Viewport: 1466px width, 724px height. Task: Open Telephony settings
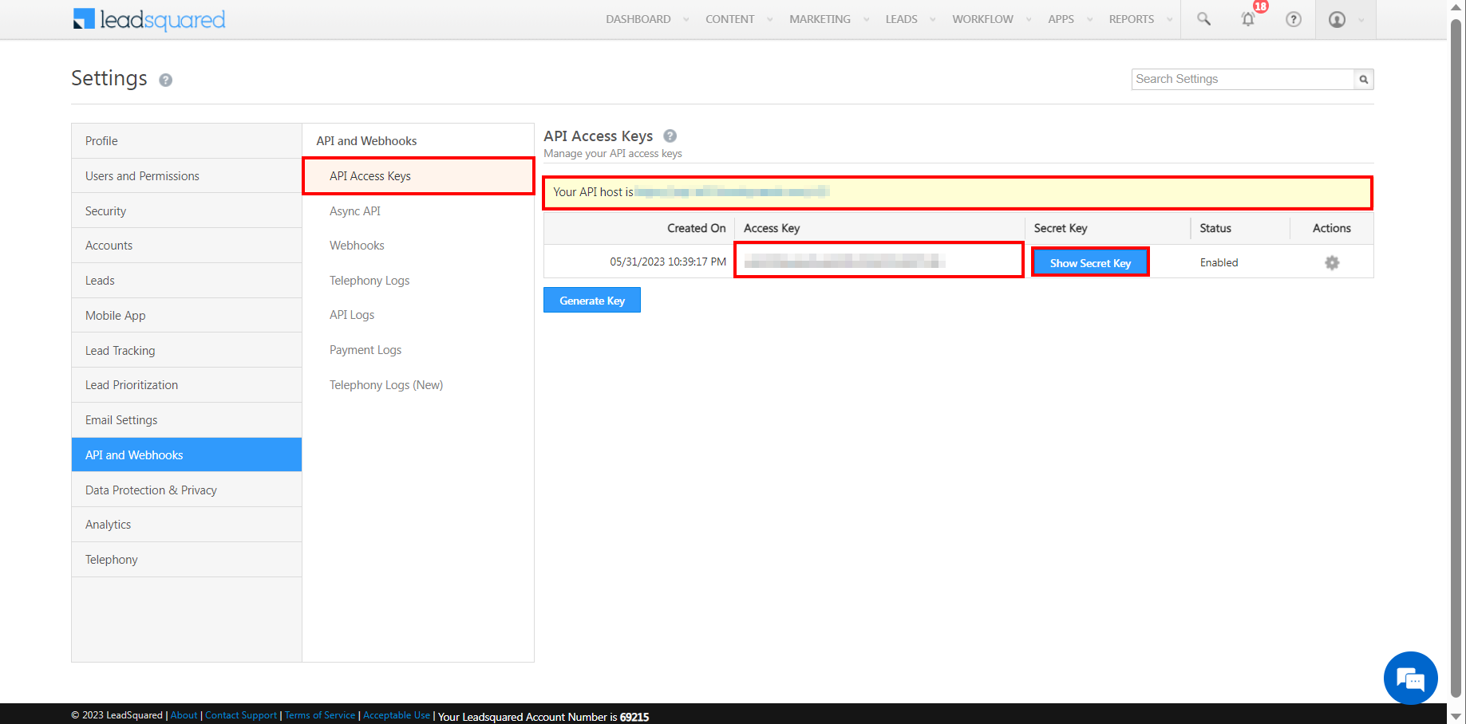pyautogui.click(x=187, y=560)
